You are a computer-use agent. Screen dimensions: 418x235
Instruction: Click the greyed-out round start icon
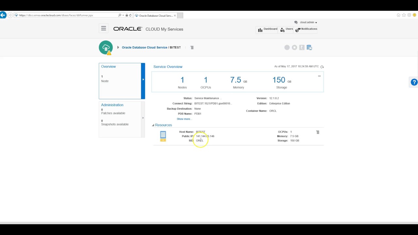pos(287,47)
